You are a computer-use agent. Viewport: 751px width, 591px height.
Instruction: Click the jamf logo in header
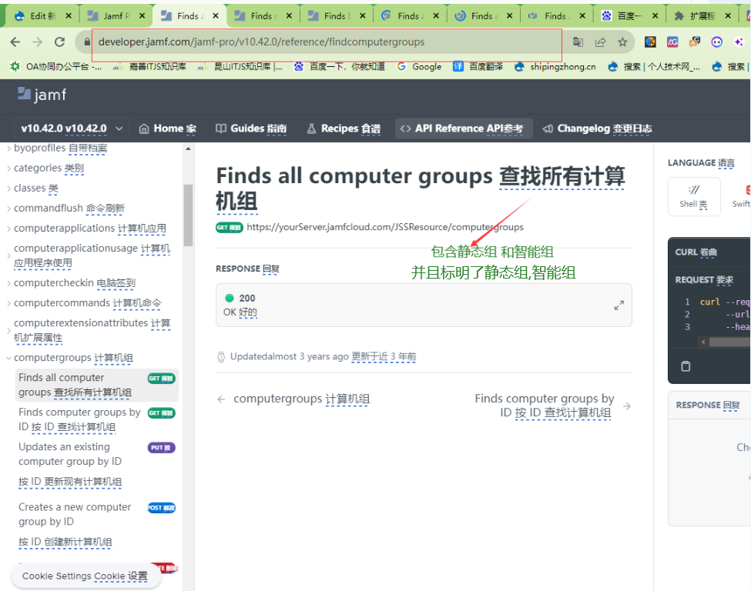(x=42, y=95)
